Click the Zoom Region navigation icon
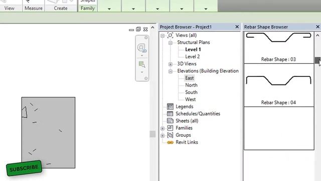The width and height of the screenshot is (321, 181). (142, 64)
